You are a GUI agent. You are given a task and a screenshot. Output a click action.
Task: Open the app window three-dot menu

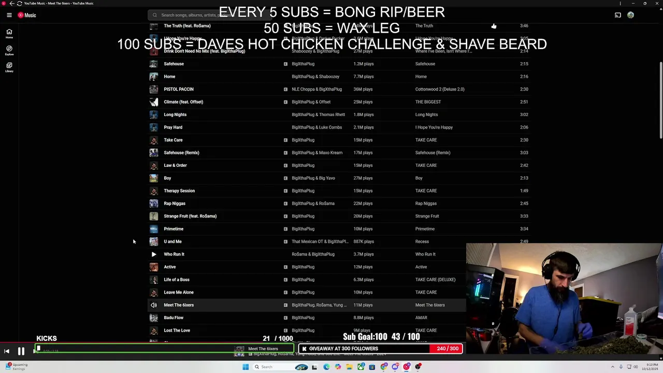tap(620, 3)
